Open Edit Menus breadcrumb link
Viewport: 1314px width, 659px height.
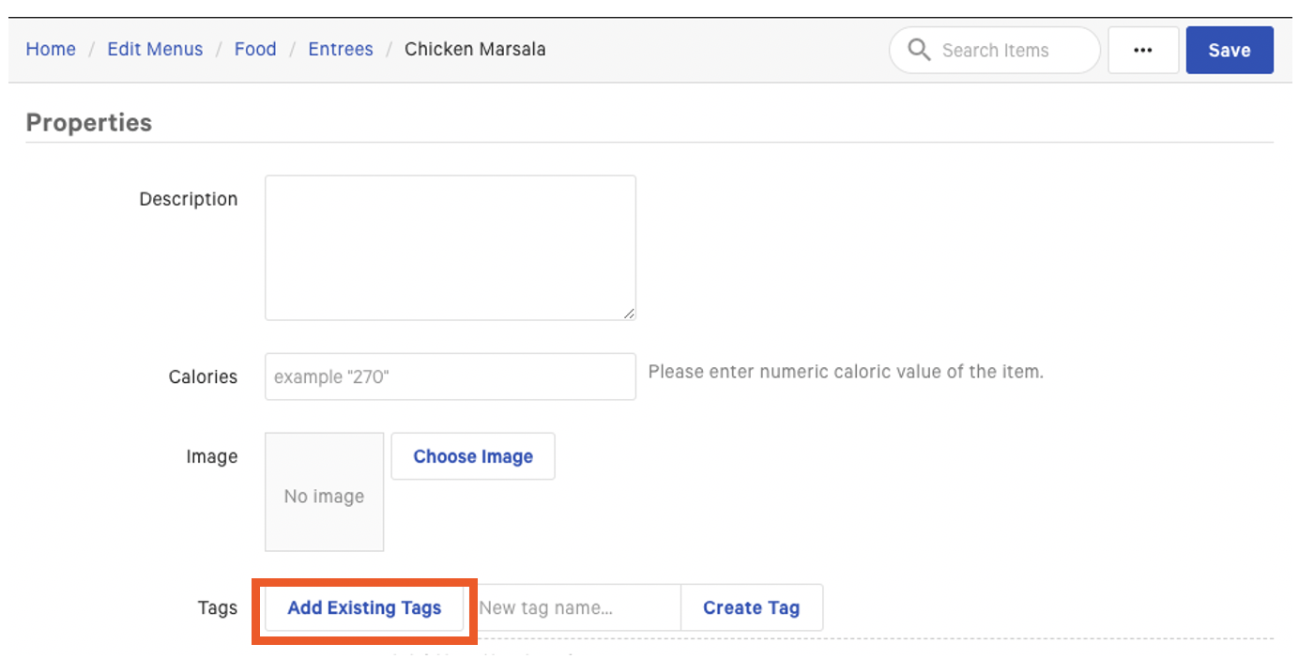click(x=155, y=49)
